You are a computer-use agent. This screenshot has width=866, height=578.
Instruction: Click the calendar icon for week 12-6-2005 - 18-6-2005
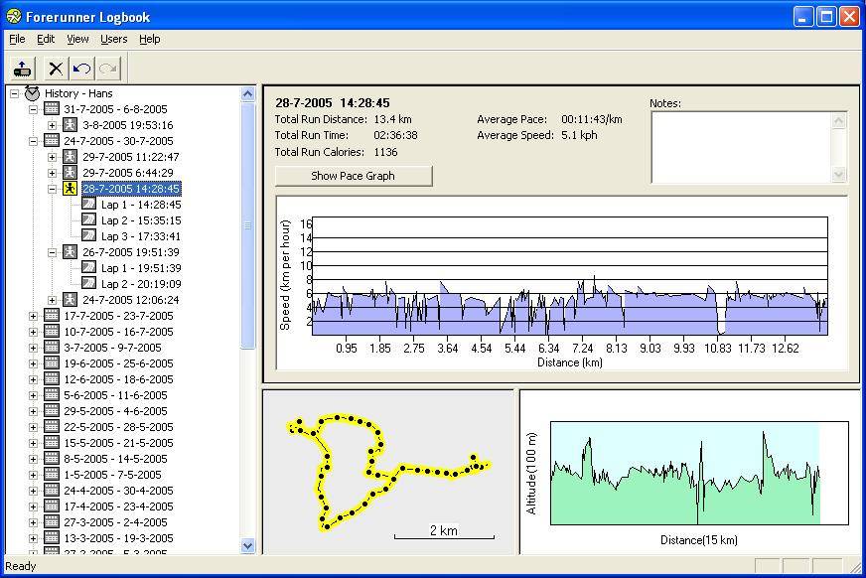click(52, 379)
